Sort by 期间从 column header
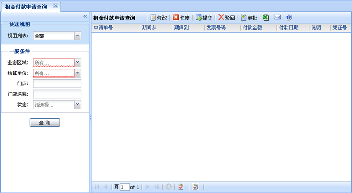352x193 pixels. point(156,28)
